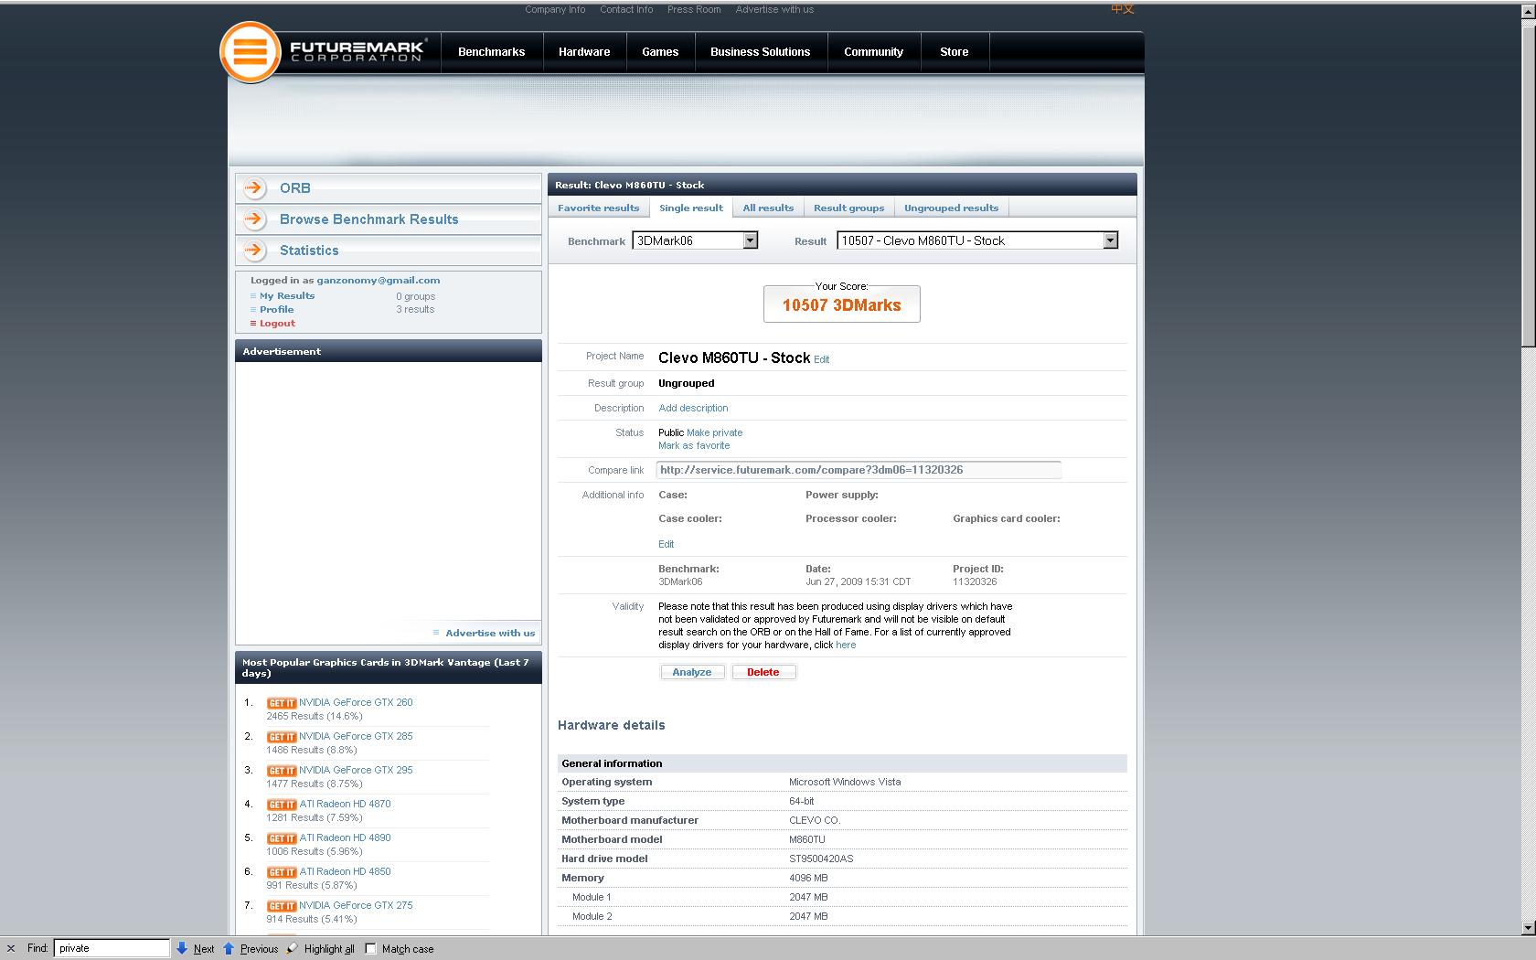The height and width of the screenshot is (960, 1536).
Task: Switch to the Ungrouped results tab
Action: (952, 208)
